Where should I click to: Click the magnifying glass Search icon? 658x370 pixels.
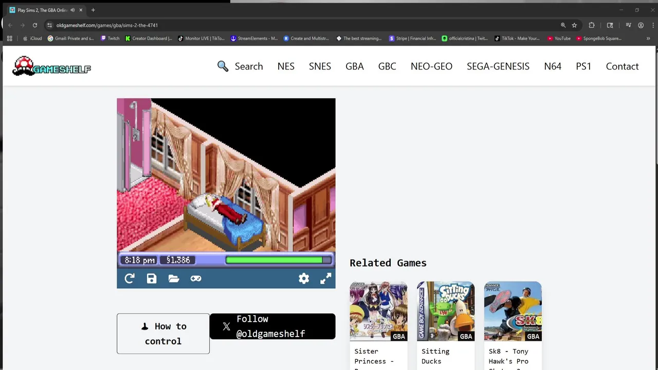pos(223,66)
